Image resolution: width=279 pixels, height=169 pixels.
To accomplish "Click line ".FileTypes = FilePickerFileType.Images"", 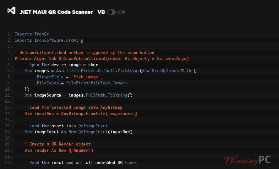I will (81, 83).
